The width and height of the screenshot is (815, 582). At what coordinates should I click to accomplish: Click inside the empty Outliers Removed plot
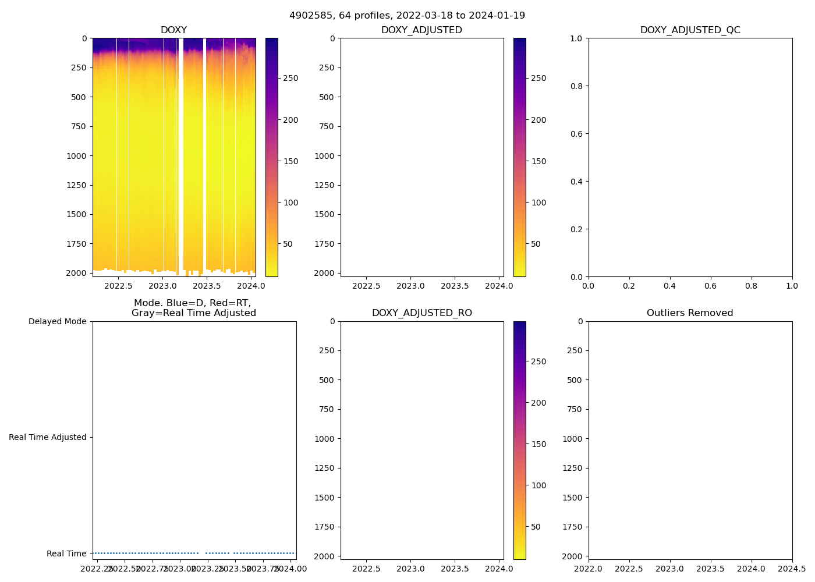(690, 440)
